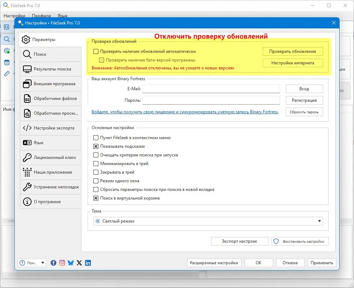The width and height of the screenshot is (354, 288).
Task: Click the Восстановить настройки button
Action: point(300,241)
